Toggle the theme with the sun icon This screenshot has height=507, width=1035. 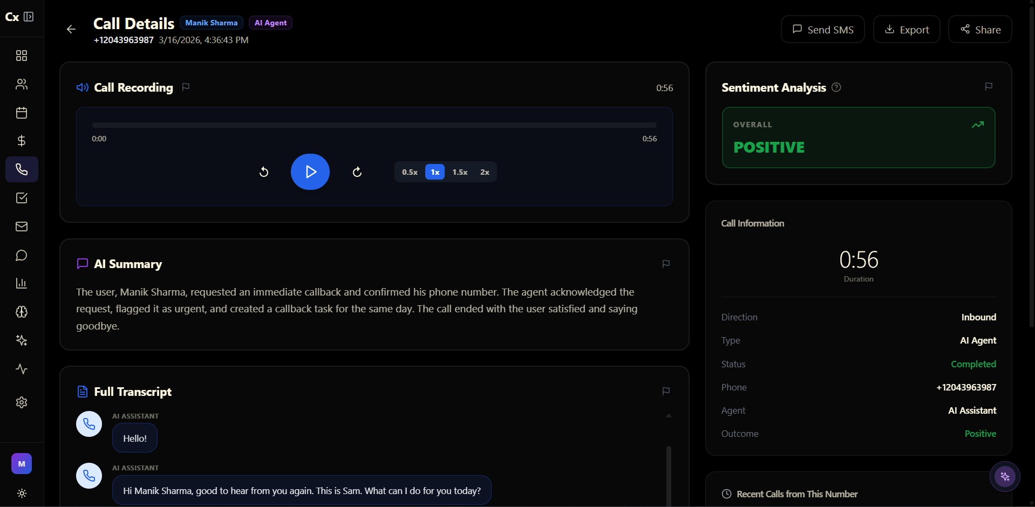pos(22,493)
